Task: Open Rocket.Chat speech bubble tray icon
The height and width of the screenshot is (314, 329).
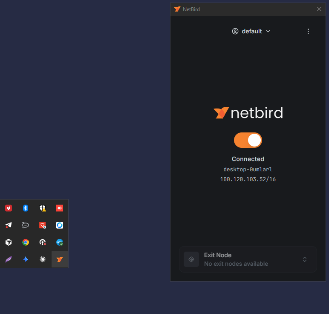Action: click(x=26, y=225)
